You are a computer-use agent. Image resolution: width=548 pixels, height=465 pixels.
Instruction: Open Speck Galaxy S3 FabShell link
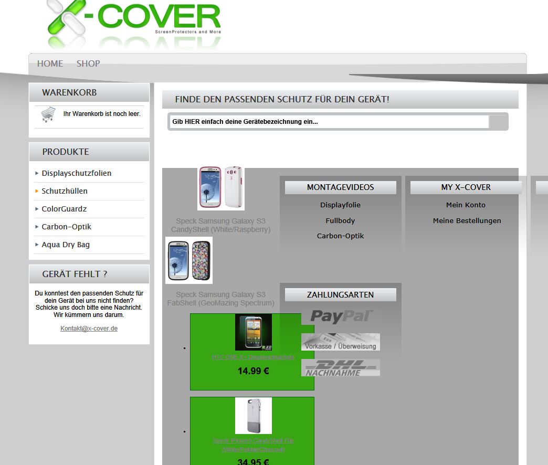[220, 299]
